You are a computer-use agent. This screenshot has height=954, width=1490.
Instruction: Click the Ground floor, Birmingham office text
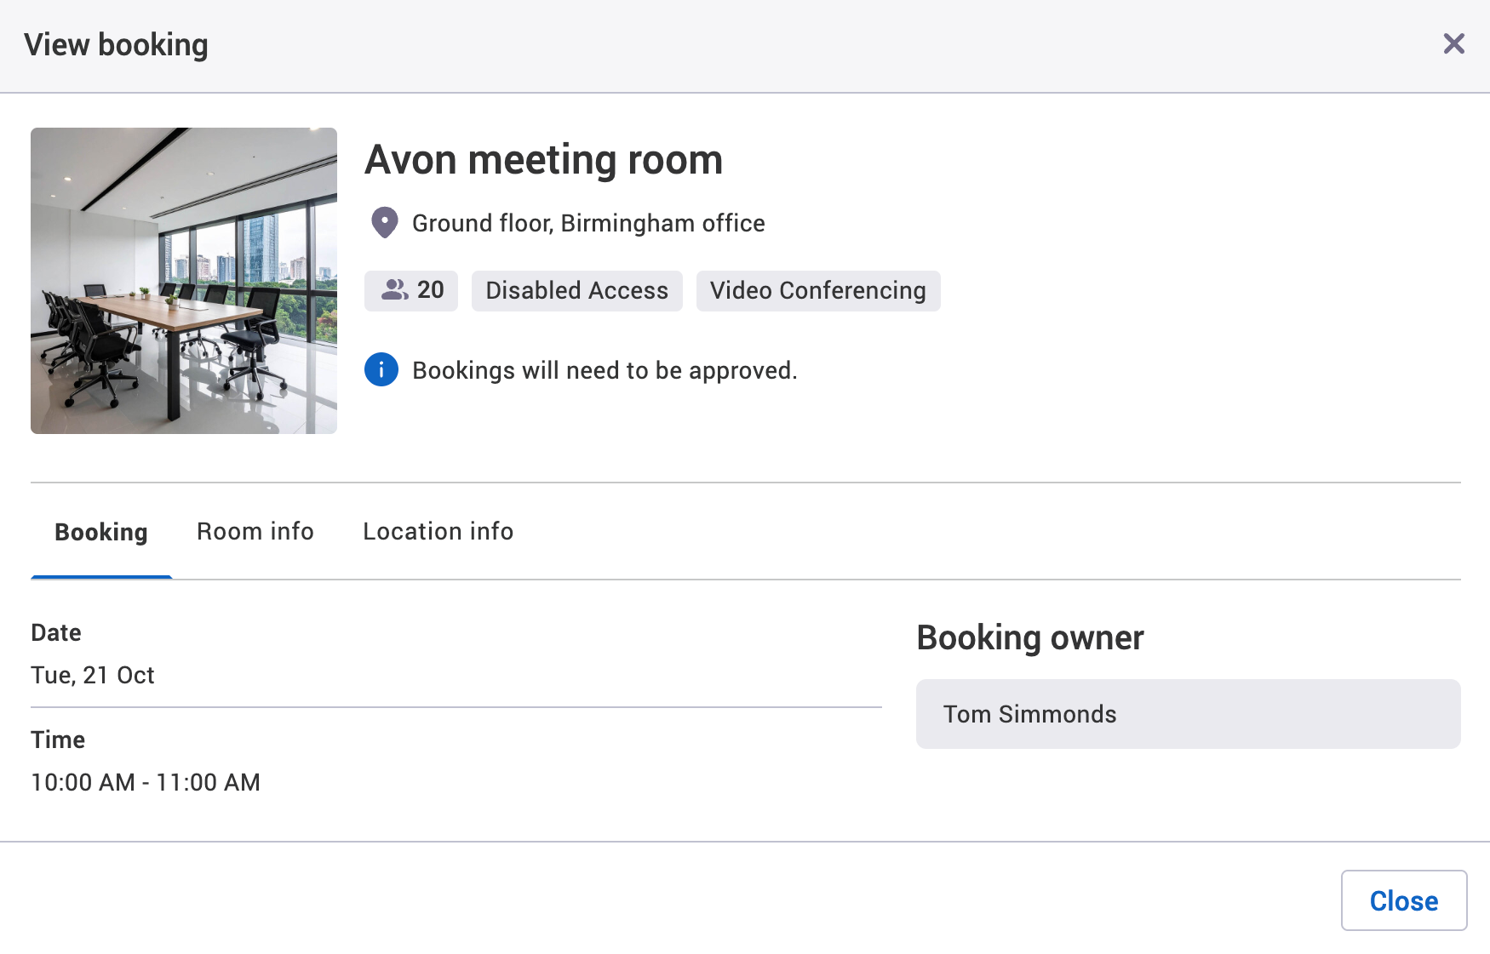(x=587, y=222)
